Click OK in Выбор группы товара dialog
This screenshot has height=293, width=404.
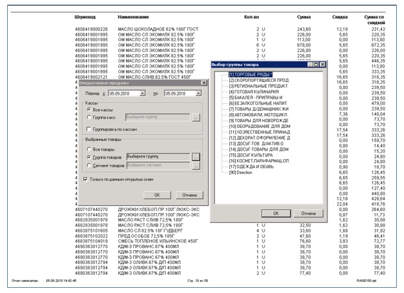click(276, 213)
